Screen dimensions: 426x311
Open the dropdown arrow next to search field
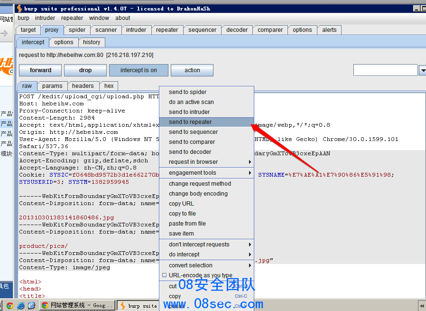(422, 70)
